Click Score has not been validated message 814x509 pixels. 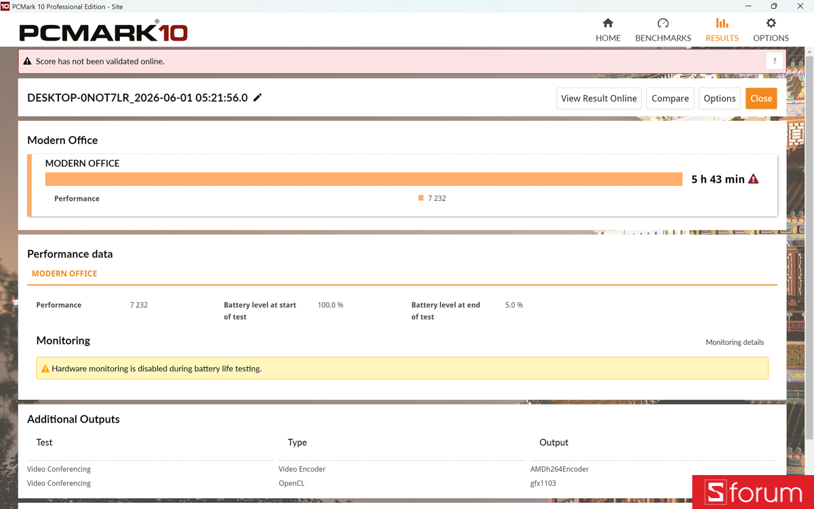click(100, 61)
